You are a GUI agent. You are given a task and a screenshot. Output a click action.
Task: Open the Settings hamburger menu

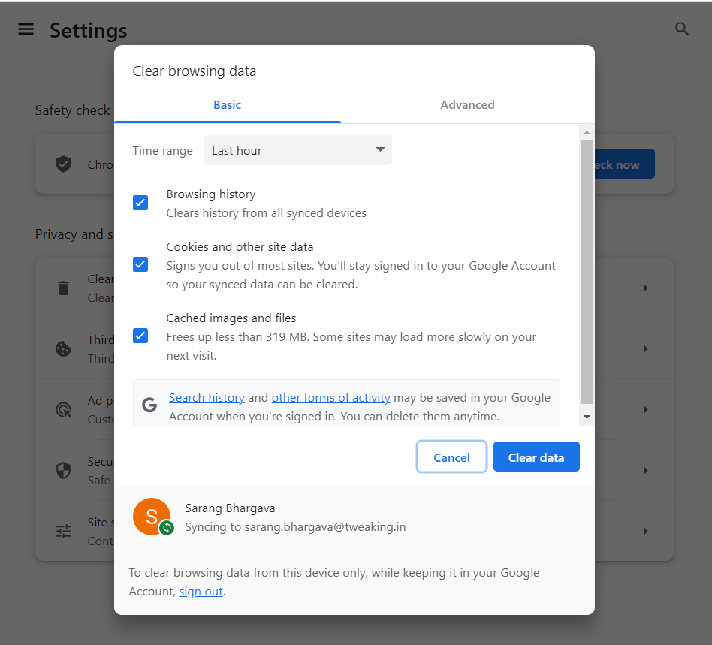(26, 29)
